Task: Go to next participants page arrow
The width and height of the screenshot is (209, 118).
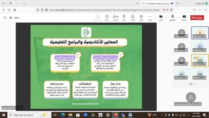Action: pos(195,84)
